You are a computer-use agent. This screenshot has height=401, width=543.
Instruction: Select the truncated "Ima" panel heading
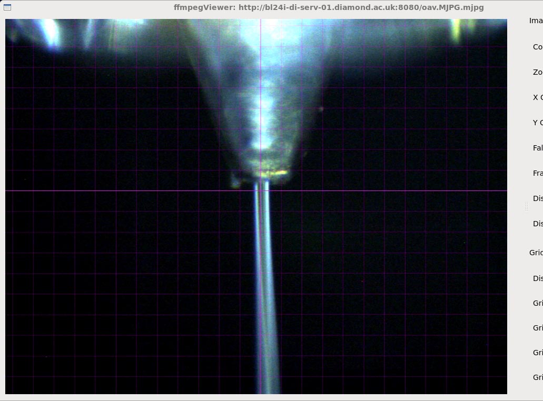(x=536, y=21)
